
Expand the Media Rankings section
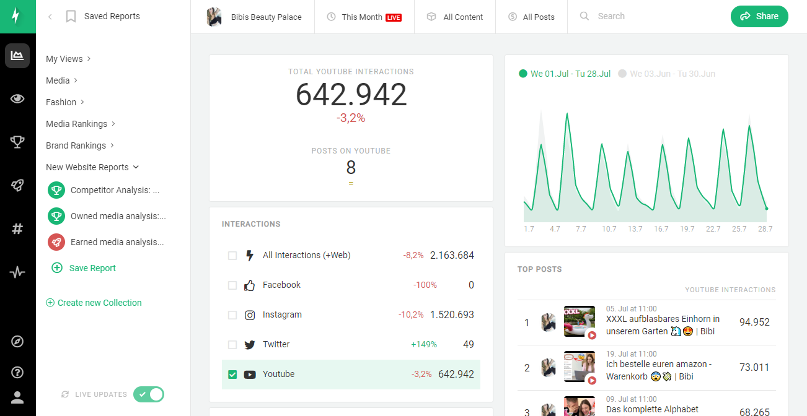click(x=81, y=124)
